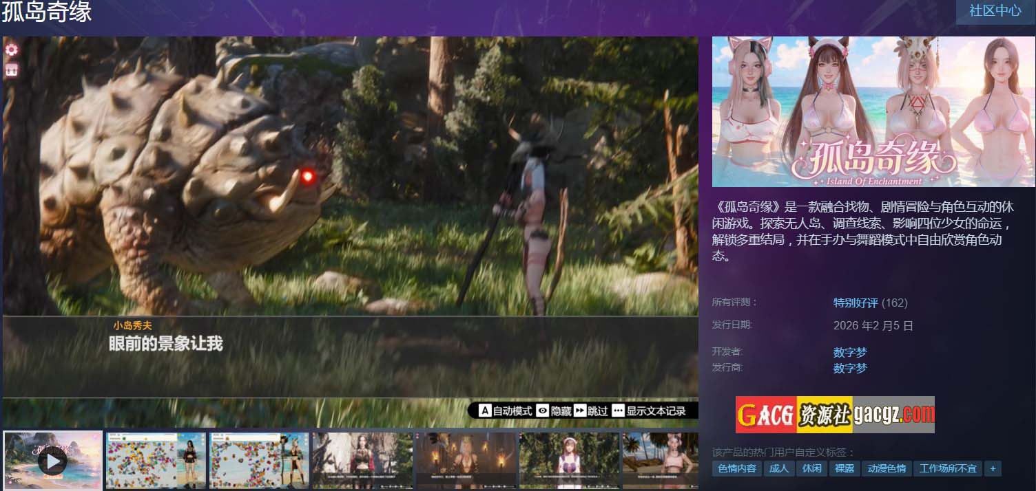The image size is (1036, 491).
Task: Click the pink icon below the gear
Action: [12, 70]
